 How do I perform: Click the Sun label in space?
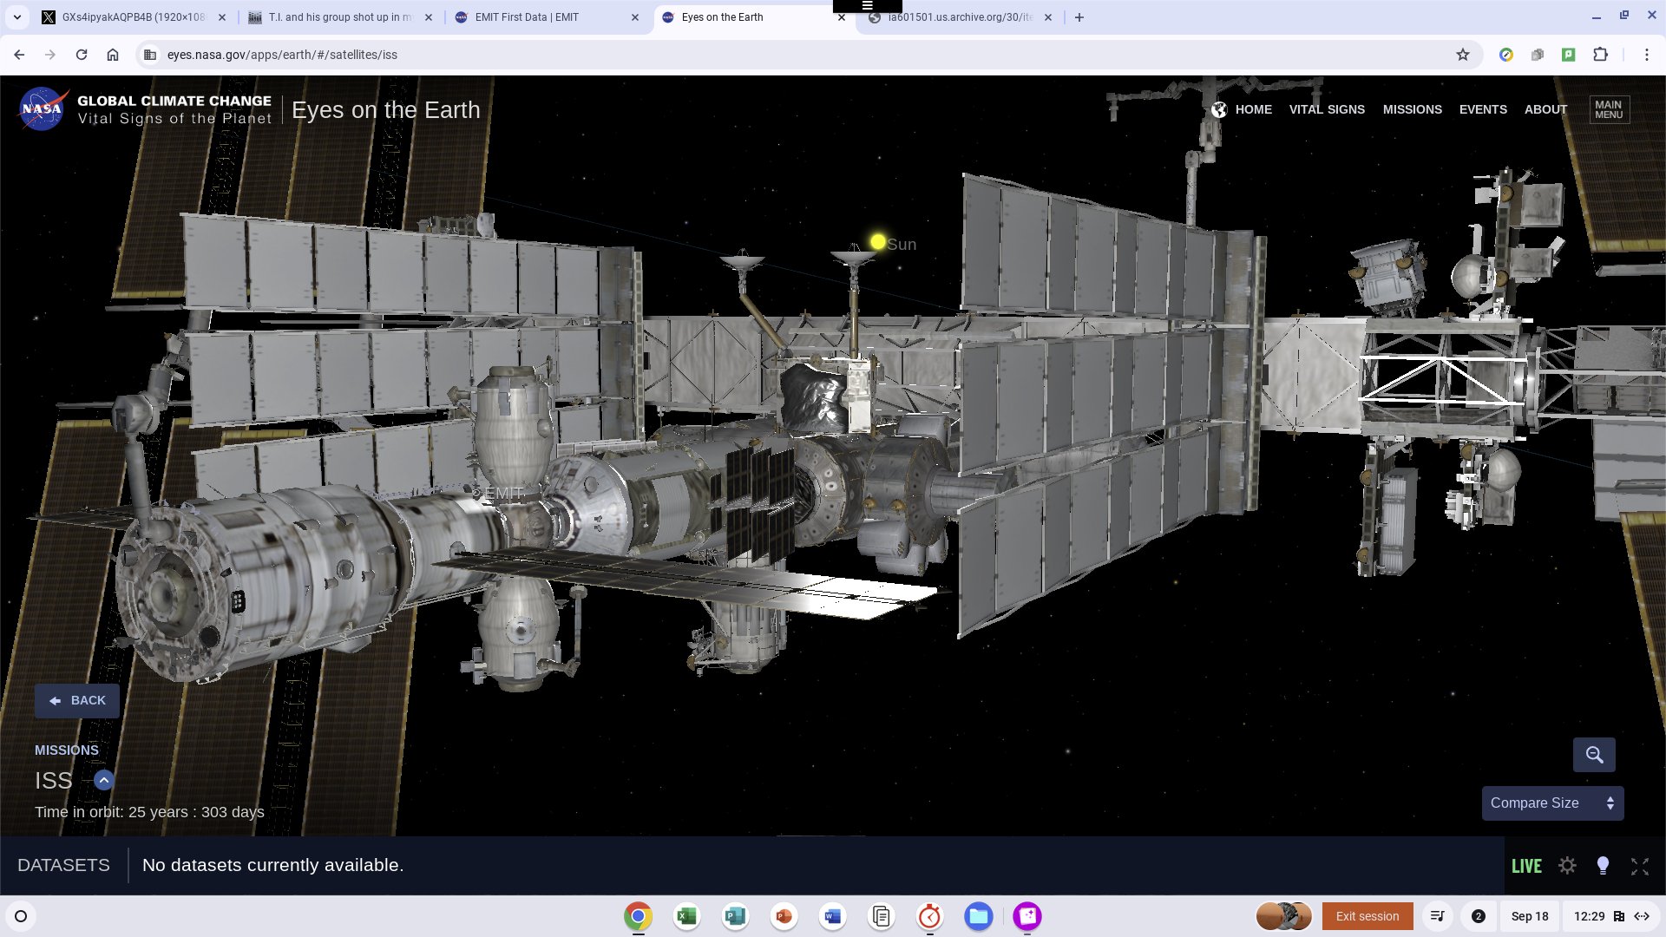pyautogui.click(x=902, y=245)
